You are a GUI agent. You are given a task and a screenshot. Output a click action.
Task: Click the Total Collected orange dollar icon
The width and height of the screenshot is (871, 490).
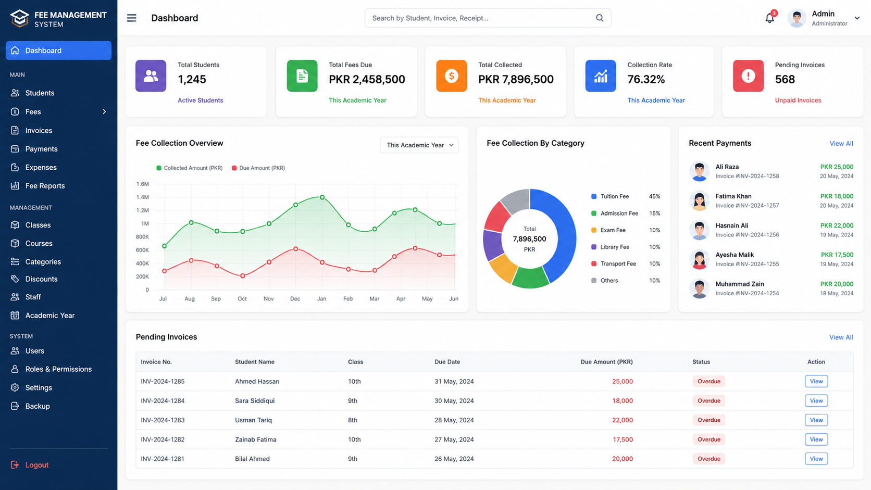pos(452,76)
